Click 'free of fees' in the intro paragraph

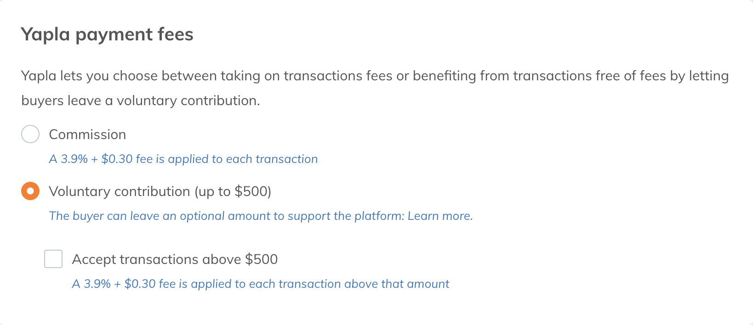point(635,76)
